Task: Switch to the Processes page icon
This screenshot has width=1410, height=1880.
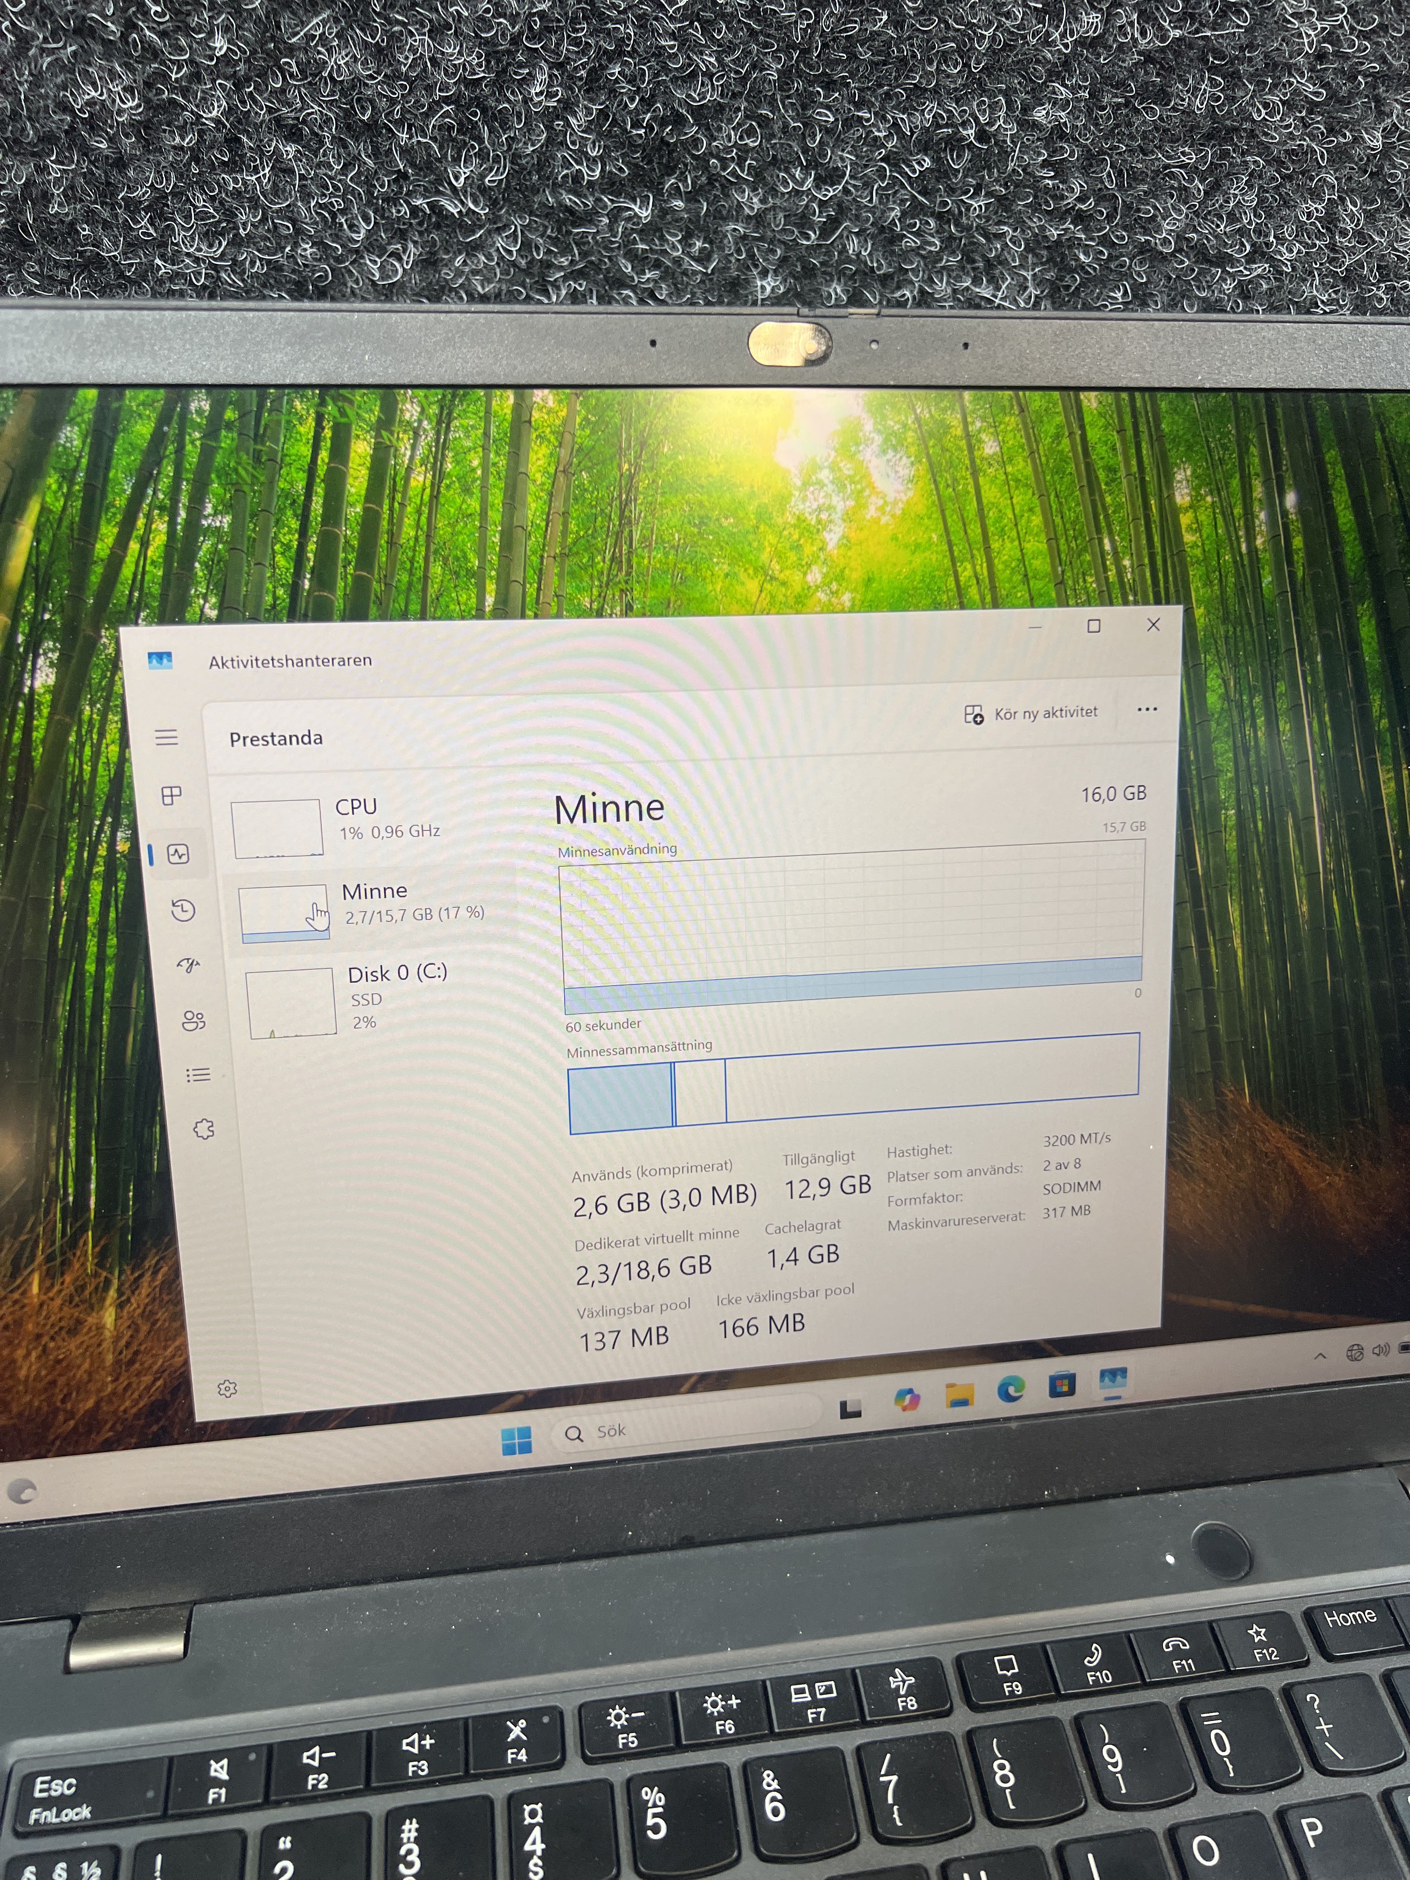Action: (172, 795)
